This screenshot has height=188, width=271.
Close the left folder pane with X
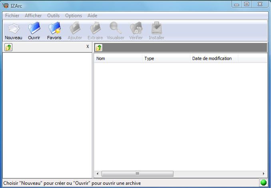pos(88,46)
